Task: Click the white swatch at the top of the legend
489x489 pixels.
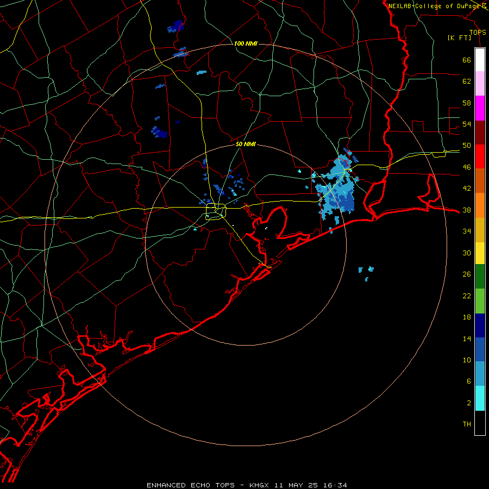Action: (x=480, y=60)
